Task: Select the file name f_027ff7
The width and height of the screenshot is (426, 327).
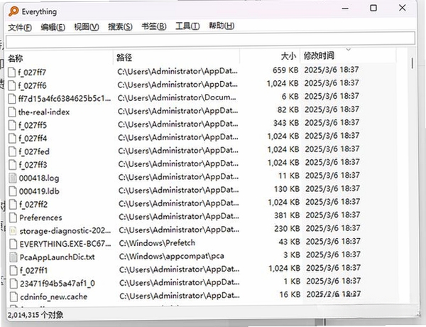Action: pyautogui.click(x=32, y=73)
